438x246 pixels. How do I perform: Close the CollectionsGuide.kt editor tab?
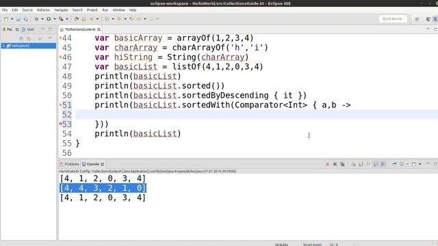pos(99,29)
